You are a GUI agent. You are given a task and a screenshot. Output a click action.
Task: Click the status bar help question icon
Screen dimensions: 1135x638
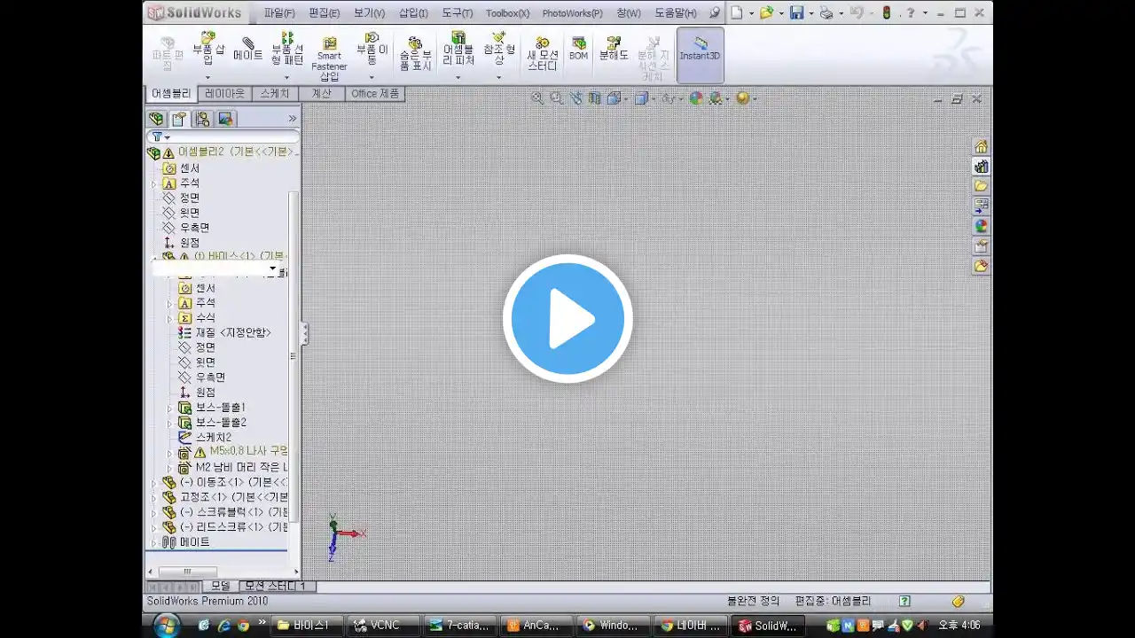point(904,601)
